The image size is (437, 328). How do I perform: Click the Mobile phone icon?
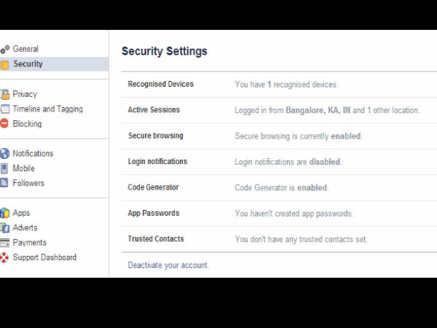click(x=4, y=168)
